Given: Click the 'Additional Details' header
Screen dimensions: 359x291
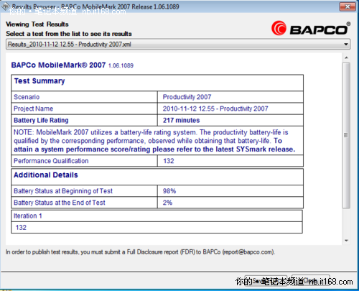Looking at the screenshot, I should click(x=46, y=175).
